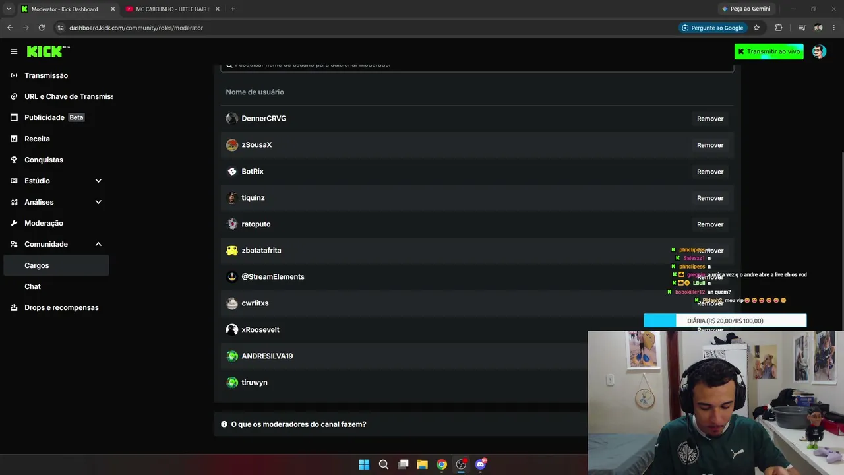The height and width of the screenshot is (475, 844).
Task: Open the profile avatar menu
Action: pyautogui.click(x=819, y=51)
